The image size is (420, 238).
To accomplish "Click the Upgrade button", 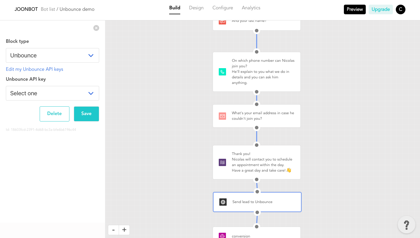I will tap(381, 9).
